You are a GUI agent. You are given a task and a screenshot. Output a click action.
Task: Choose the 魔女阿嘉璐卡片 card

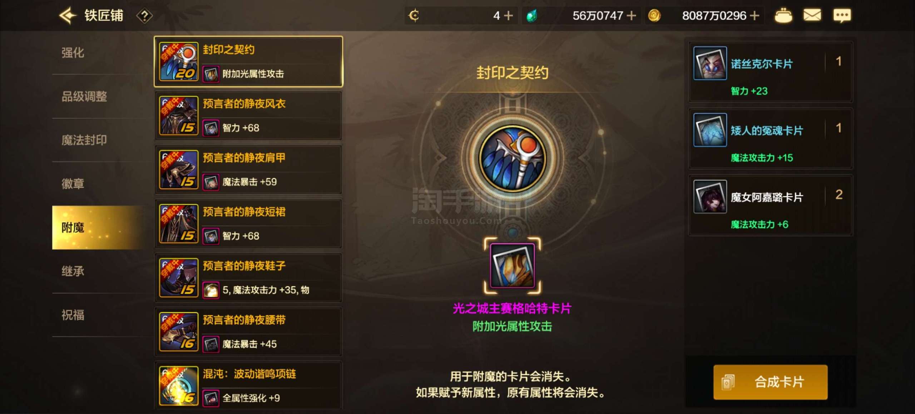(770, 205)
